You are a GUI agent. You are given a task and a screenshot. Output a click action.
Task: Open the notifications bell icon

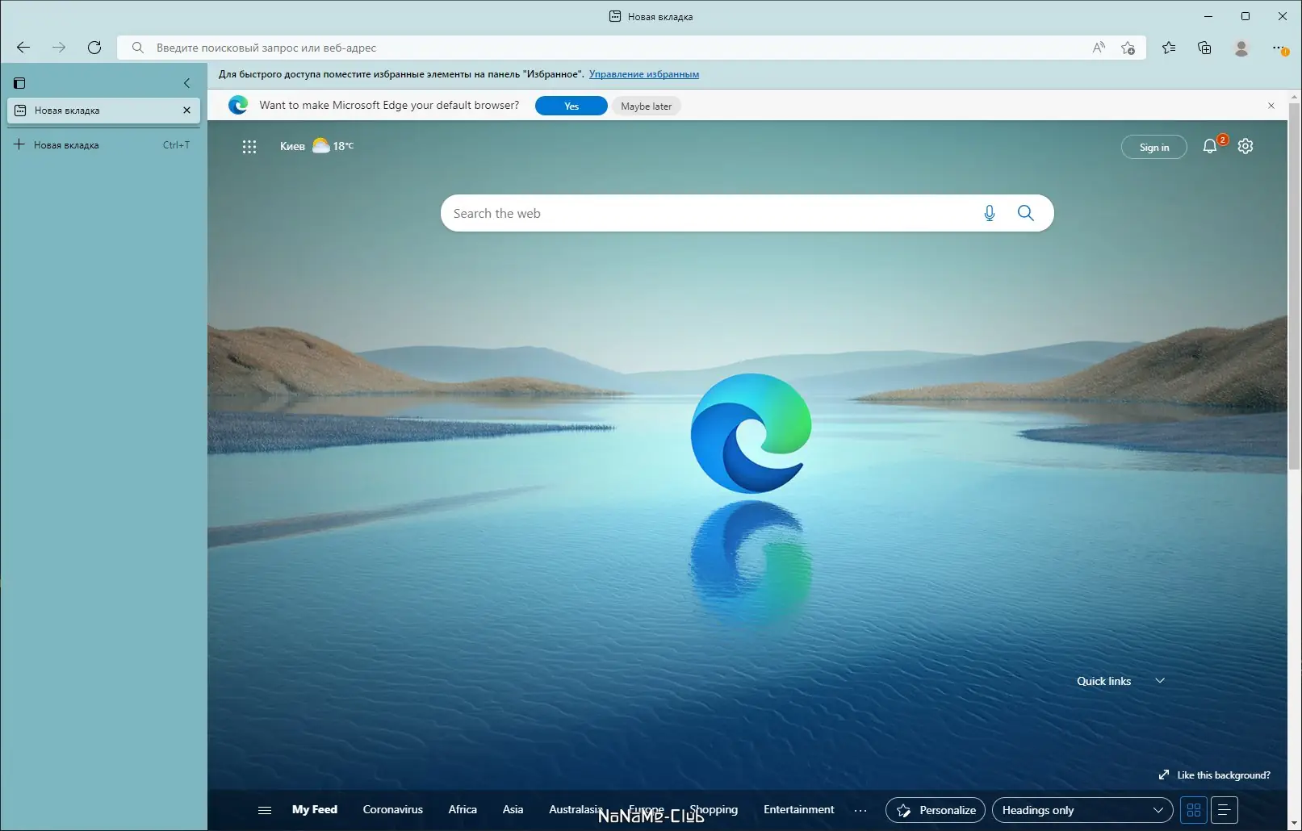pos(1210,146)
